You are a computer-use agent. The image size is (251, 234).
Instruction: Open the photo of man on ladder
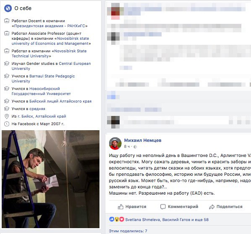coord(51,179)
